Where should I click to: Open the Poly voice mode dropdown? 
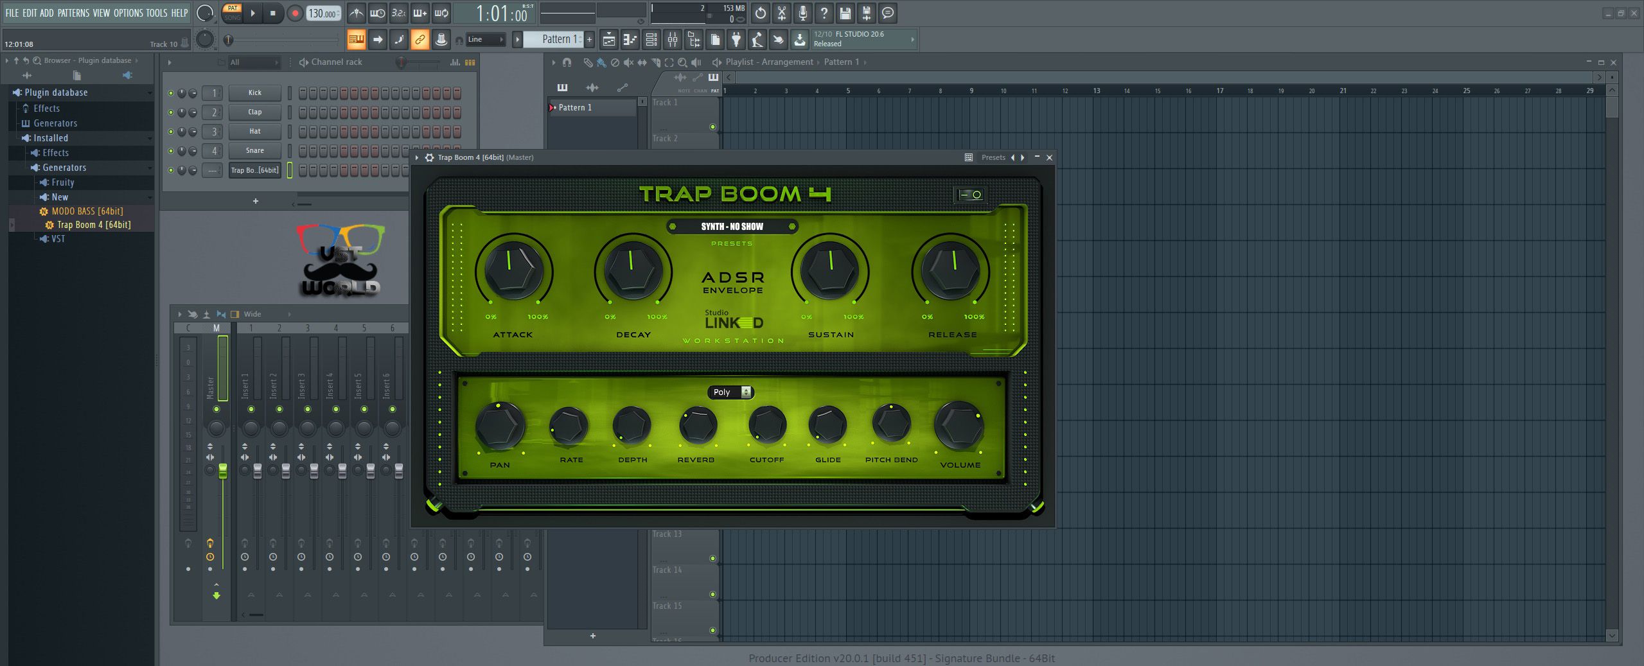click(x=730, y=392)
